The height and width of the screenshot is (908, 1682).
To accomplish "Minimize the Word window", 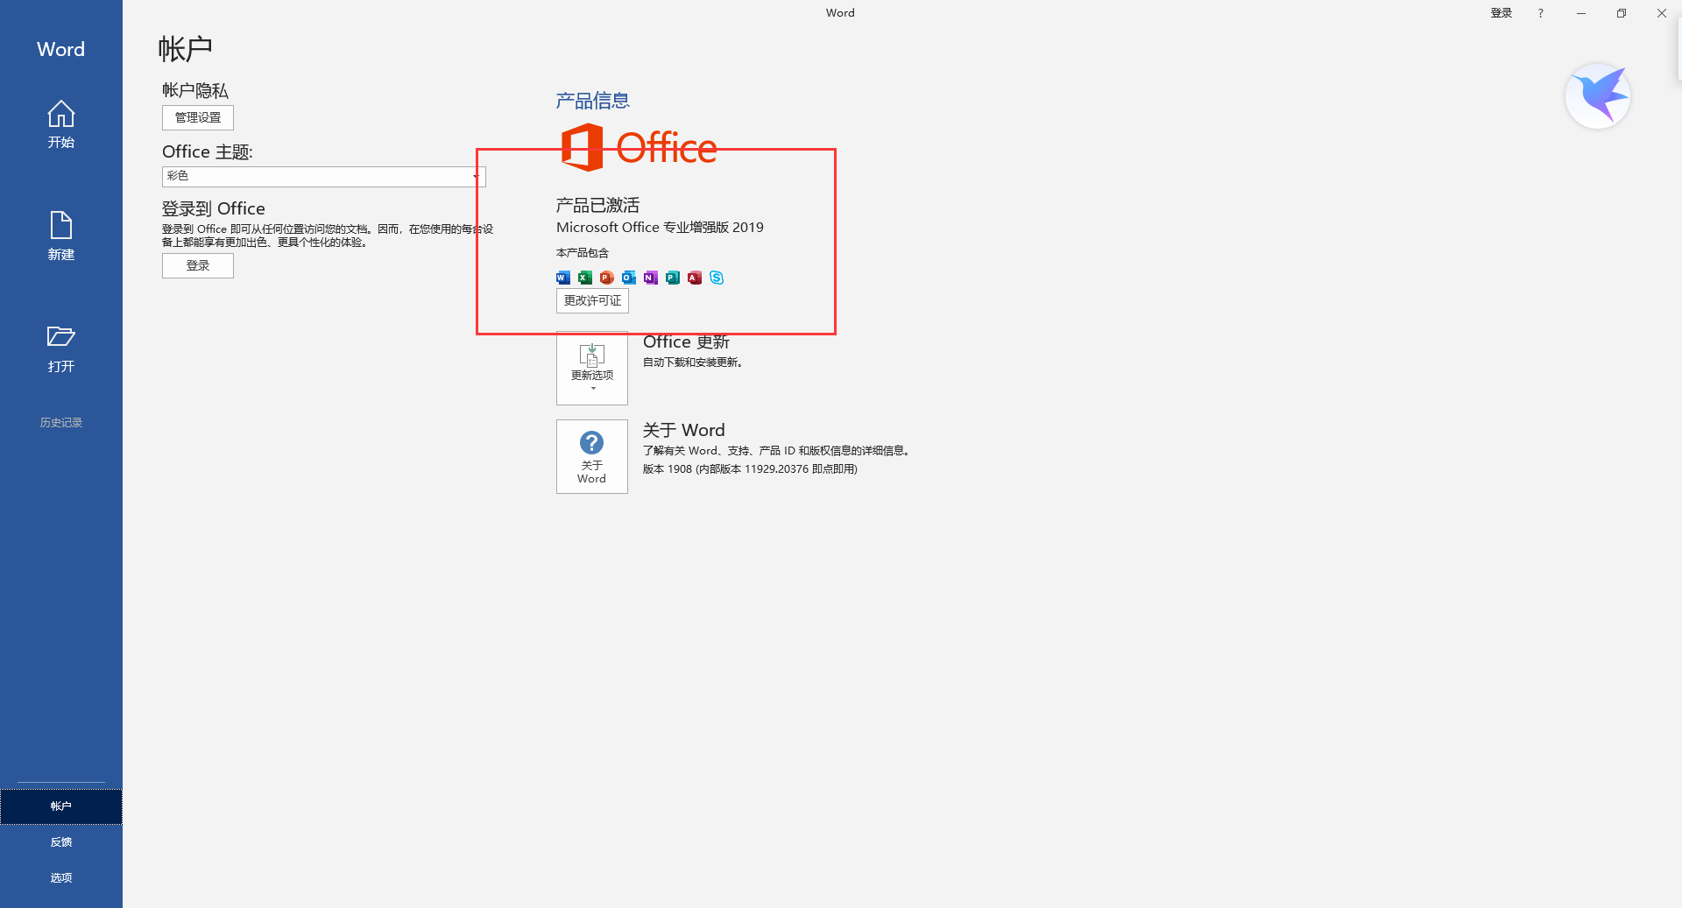I will [1581, 13].
